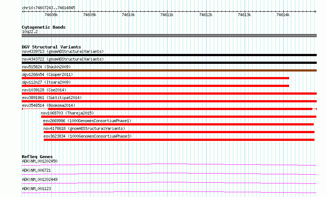Image resolution: width=327 pixels, height=197 pixels.
Task: Click the DGV Structural Variants track heading
Action: (51, 47)
